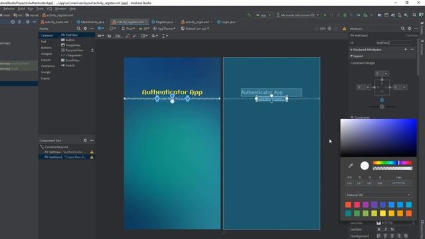The image size is (425, 239).
Task: Click the bottom constraint plus circle in the constraint widget
Action: tap(382, 100)
